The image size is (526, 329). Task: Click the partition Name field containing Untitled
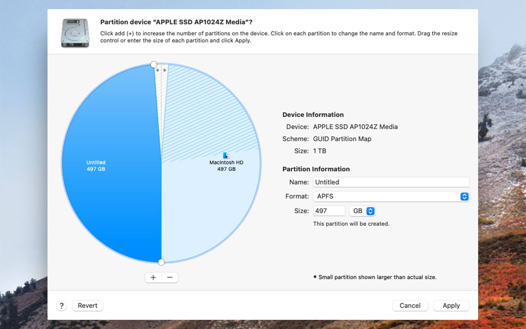click(391, 182)
